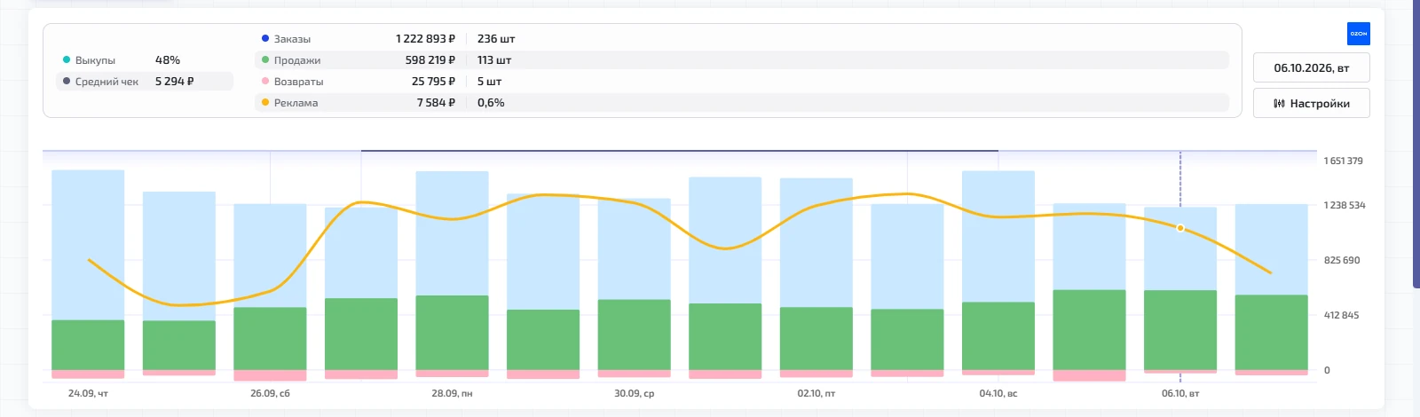
Task: Click the 5 шт returns count
Action: [489, 82]
